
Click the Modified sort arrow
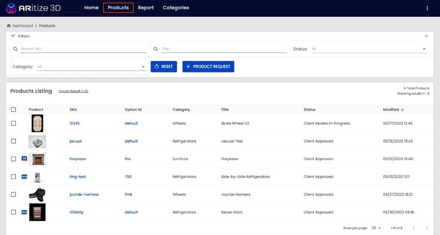402,109
